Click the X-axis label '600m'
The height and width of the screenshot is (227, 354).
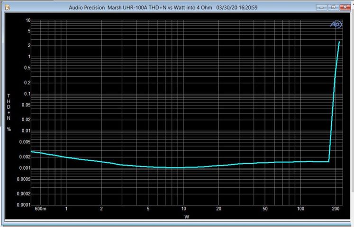point(41,209)
